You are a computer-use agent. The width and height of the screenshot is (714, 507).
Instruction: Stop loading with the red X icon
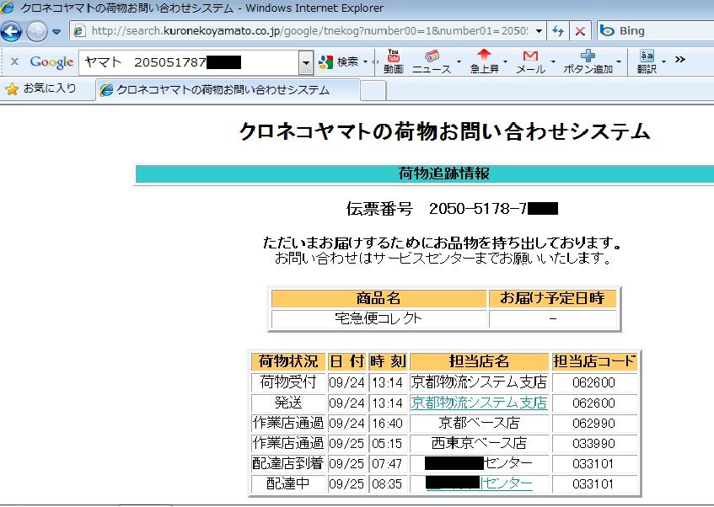pyautogui.click(x=580, y=31)
